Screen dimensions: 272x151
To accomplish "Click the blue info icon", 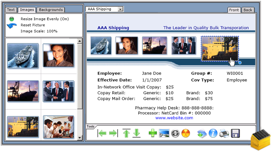I will coord(213,133).
